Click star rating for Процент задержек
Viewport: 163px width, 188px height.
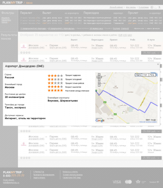[x=55, y=76]
